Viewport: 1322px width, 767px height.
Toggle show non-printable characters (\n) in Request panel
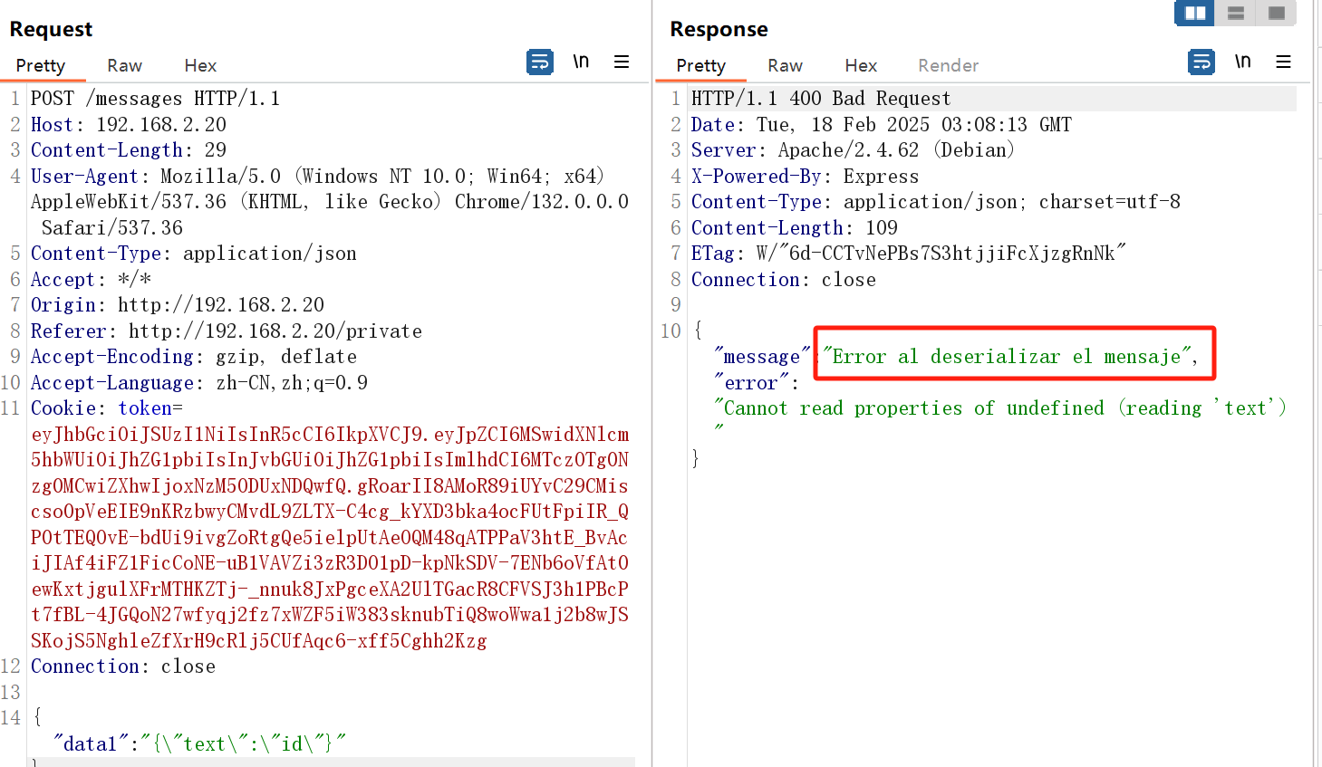[x=581, y=62]
